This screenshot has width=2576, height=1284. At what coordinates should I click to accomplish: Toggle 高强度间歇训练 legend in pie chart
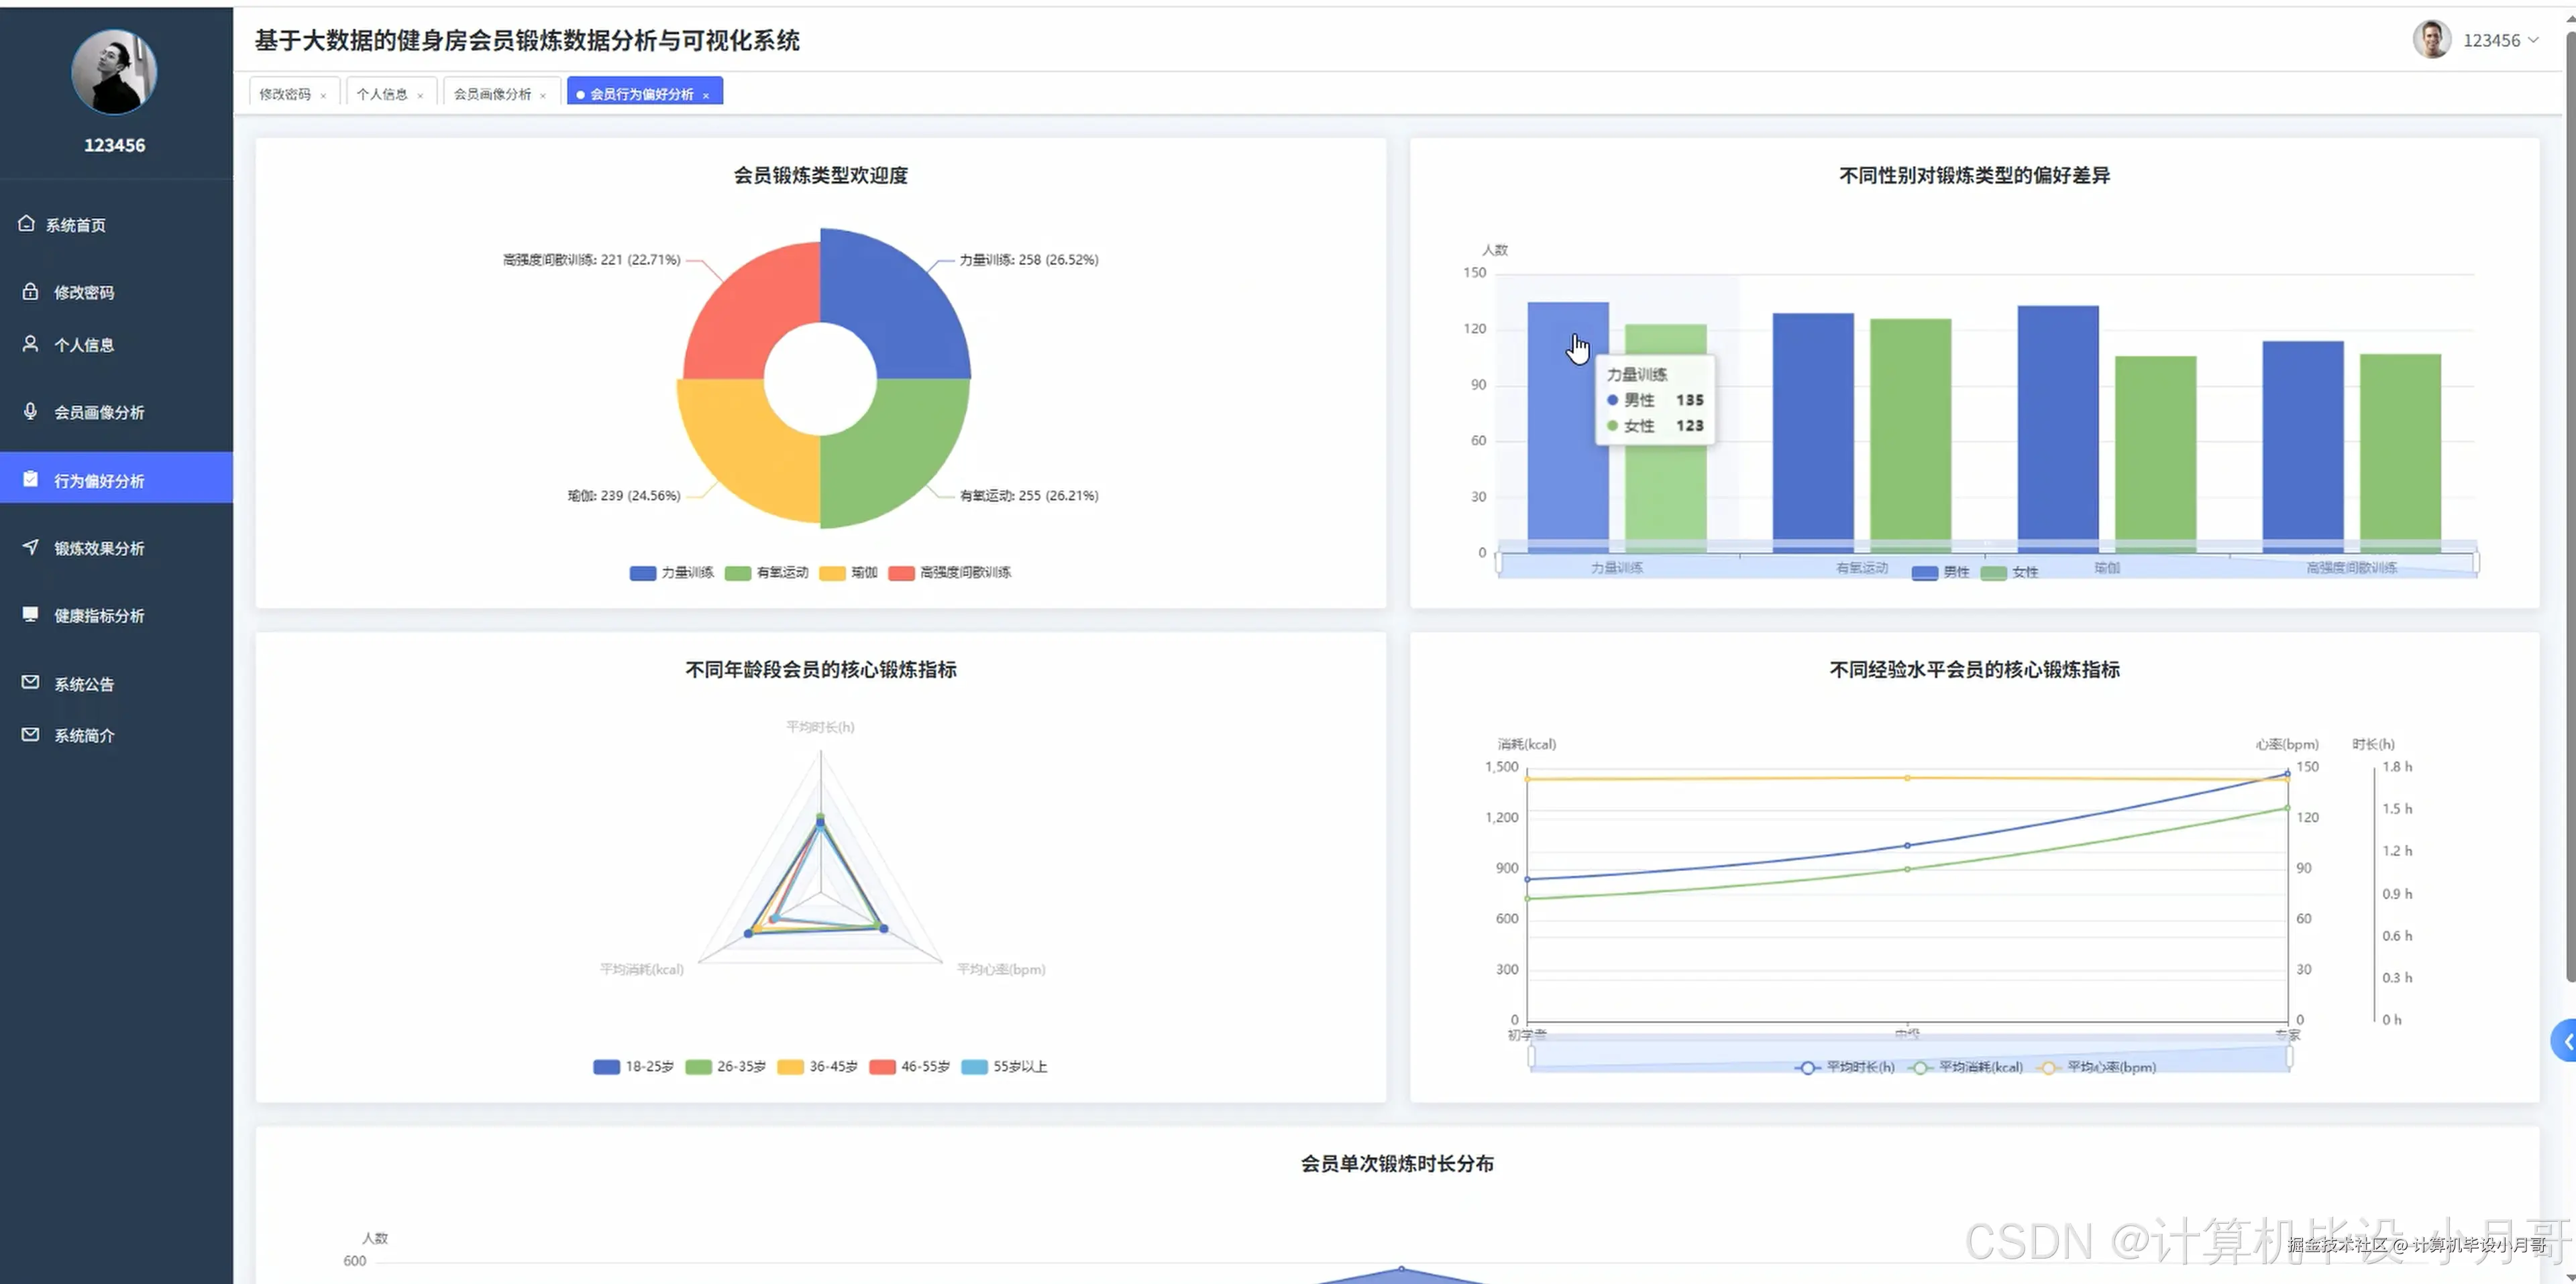(x=950, y=573)
